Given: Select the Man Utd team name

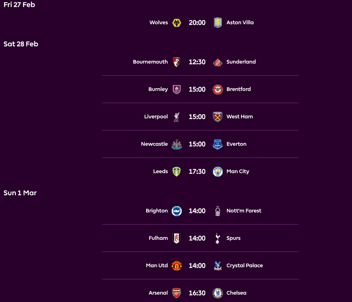Looking at the screenshot, I should pos(157,265).
